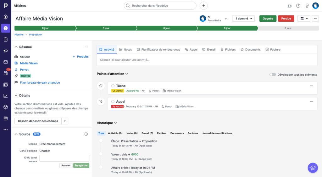This screenshot has height=177, width=322.
Task: Click the phone icon beside Appel
Action: (101, 102)
